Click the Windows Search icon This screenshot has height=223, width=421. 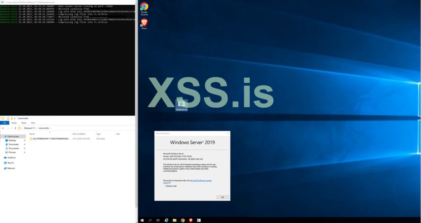point(150,220)
